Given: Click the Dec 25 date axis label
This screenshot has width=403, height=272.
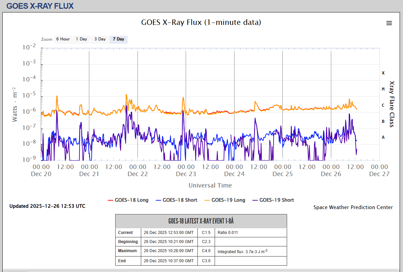Looking at the screenshot, I should click(282, 174).
